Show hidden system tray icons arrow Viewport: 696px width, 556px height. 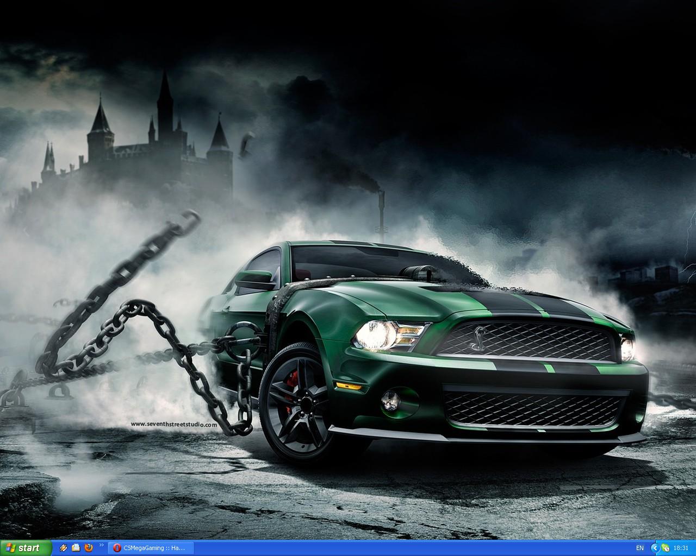tap(655, 548)
